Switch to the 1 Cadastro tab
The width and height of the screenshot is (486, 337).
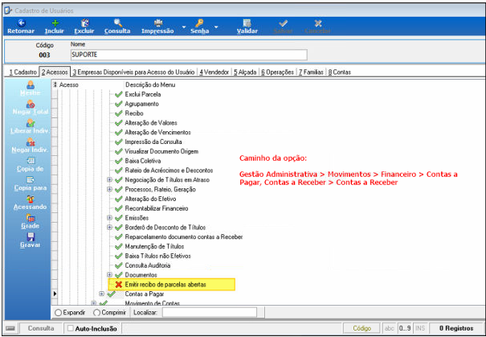(x=23, y=72)
